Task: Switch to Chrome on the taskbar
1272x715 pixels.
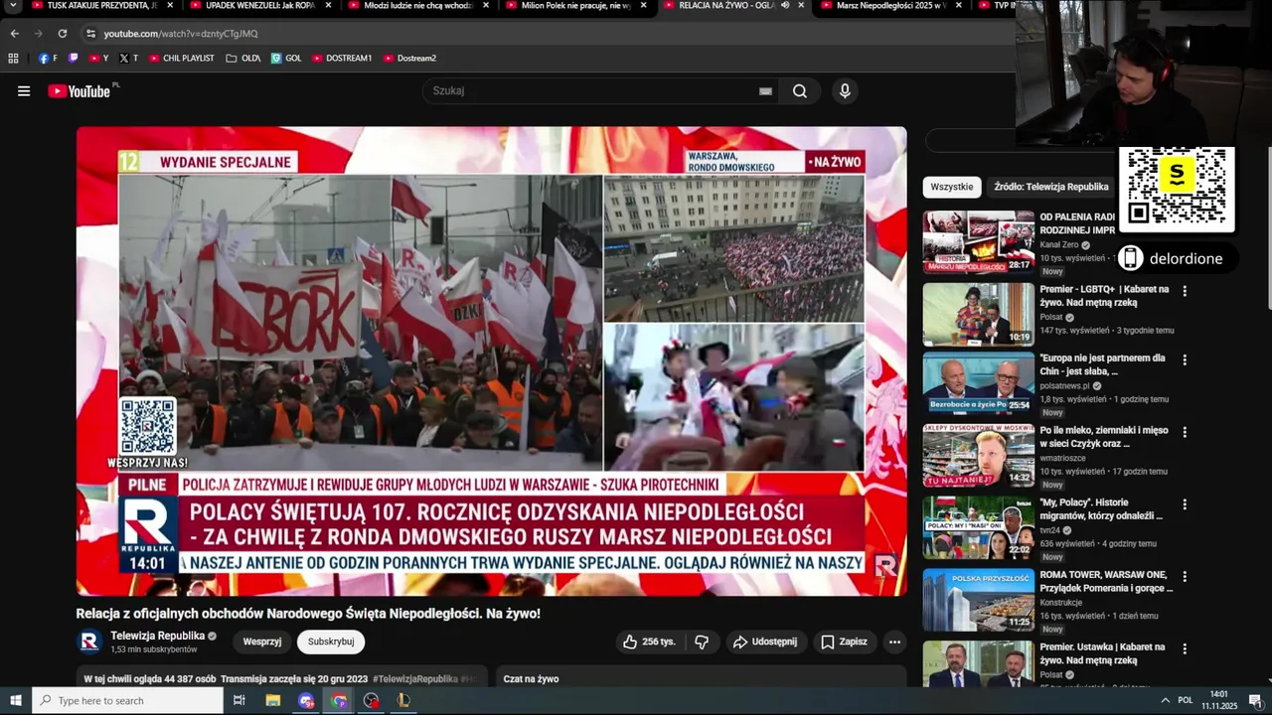Action: tap(339, 701)
